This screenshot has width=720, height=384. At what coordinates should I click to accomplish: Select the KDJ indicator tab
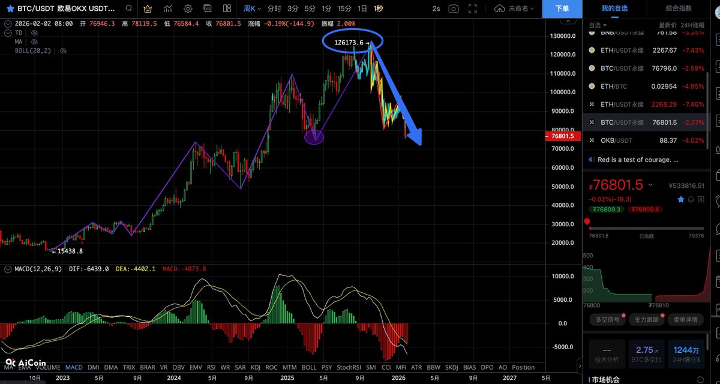pos(256,367)
